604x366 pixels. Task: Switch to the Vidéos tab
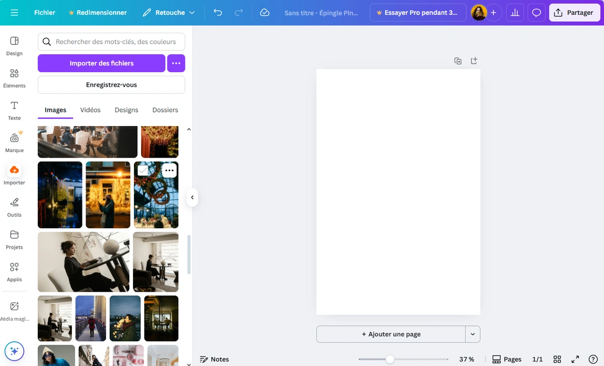click(90, 110)
